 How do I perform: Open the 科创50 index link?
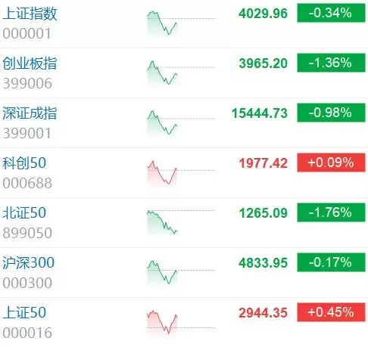point(24,163)
